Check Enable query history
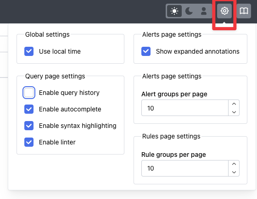257x199 pixels. tap(29, 93)
